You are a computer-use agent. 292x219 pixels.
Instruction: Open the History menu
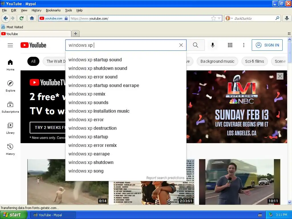pyautogui.click(x=36, y=10)
